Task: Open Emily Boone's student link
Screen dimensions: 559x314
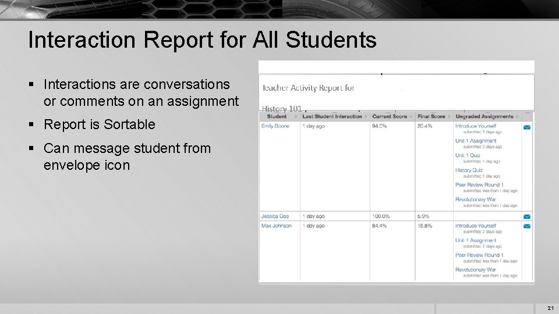Action: (x=275, y=126)
